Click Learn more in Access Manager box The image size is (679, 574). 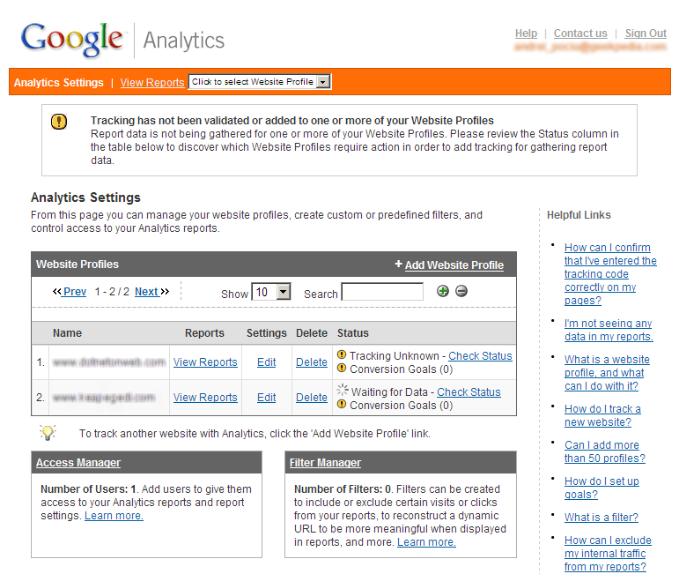click(114, 516)
